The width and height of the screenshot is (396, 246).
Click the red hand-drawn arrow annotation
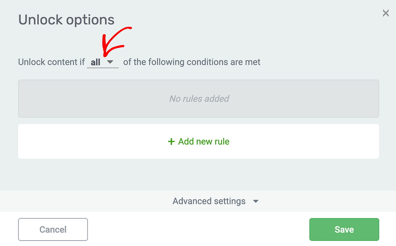114,42
